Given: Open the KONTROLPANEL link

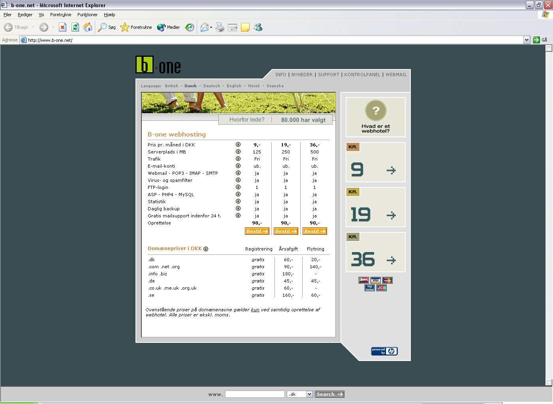Looking at the screenshot, I should click(362, 75).
